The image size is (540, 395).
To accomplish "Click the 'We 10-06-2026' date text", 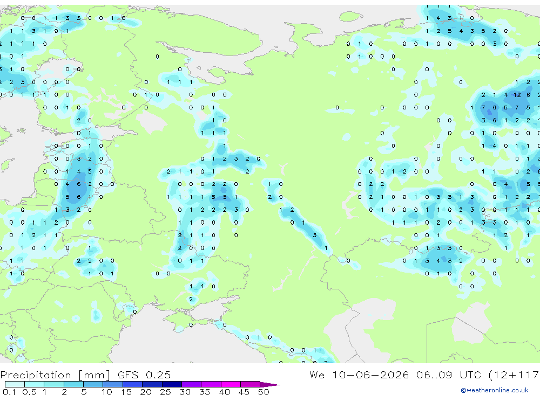I will [359, 375].
